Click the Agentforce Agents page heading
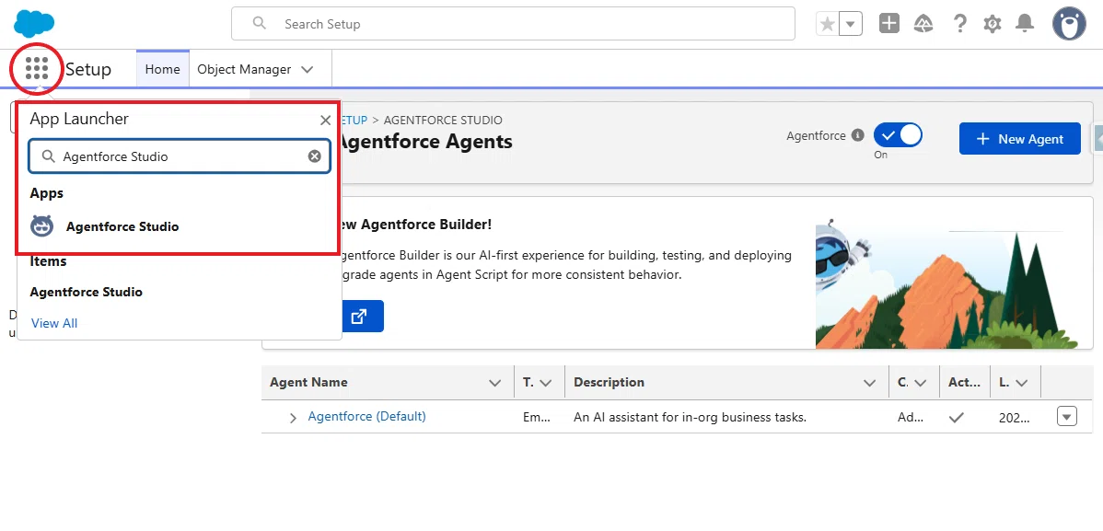This screenshot has height=531, width=1103. (x=424, y=142)
